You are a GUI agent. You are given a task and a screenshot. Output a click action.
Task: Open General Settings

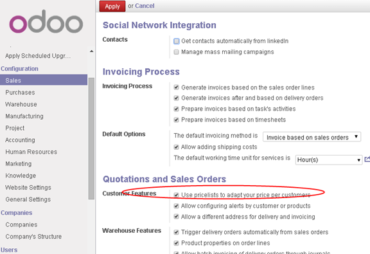[28, 199]
